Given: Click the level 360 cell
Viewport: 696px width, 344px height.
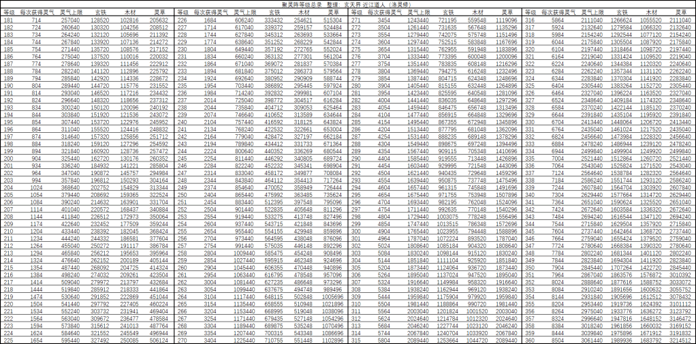Looking at the screenshot, I should pyautogui.click(x=531, y=339).
